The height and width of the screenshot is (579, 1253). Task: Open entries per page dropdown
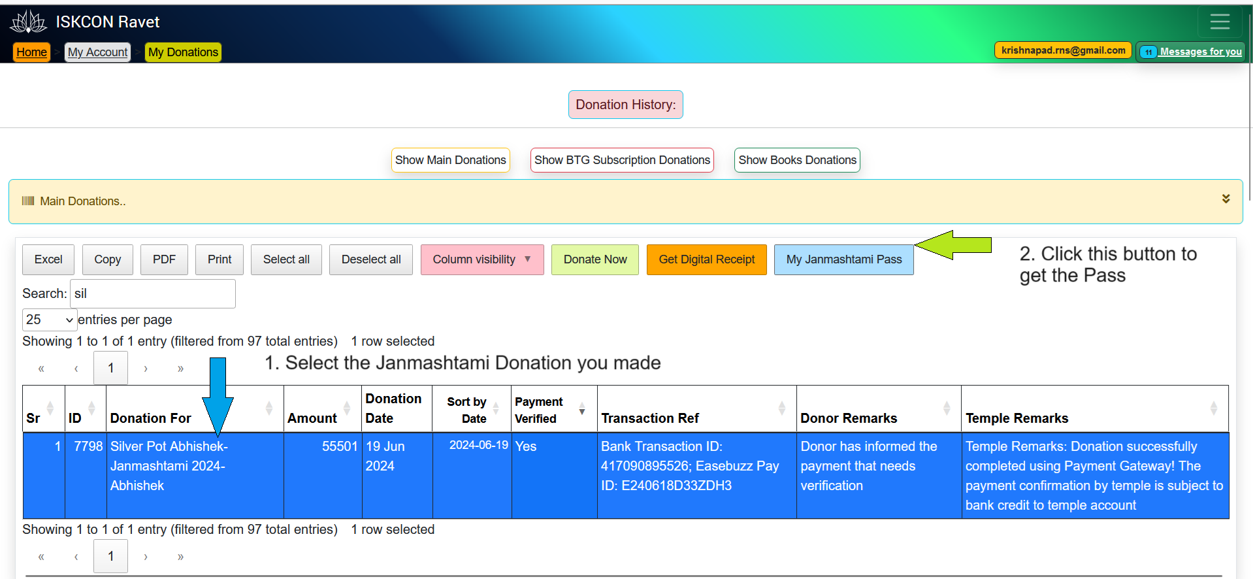click(x=50, y=320)
